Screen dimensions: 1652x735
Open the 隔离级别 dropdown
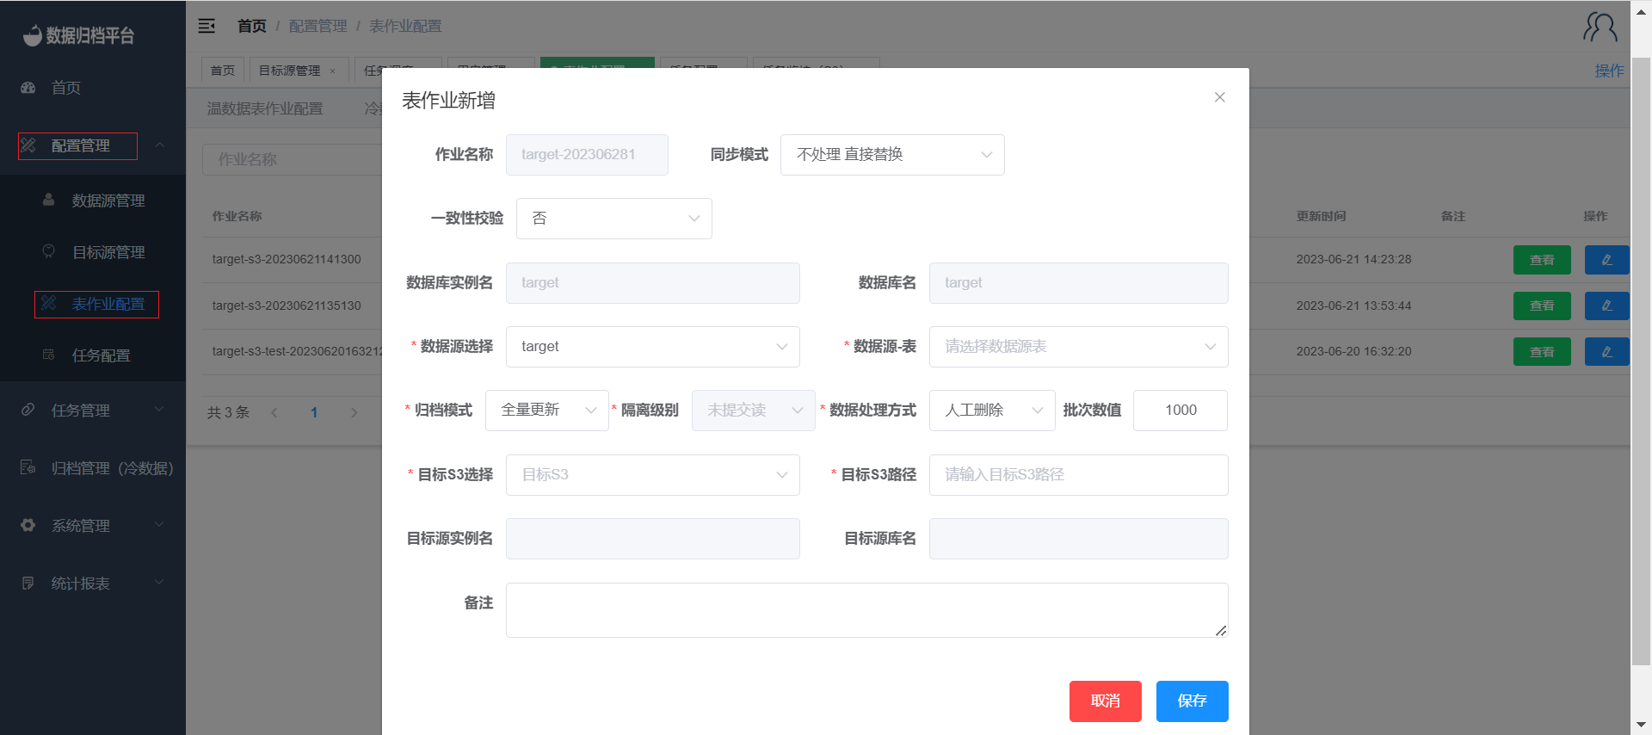pos(754,411)
